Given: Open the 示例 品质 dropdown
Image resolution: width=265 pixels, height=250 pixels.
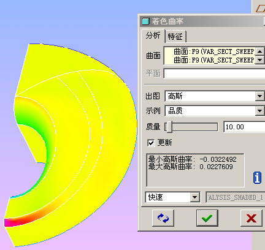Looking at the screenshot, I should click(x=259, y=111).
